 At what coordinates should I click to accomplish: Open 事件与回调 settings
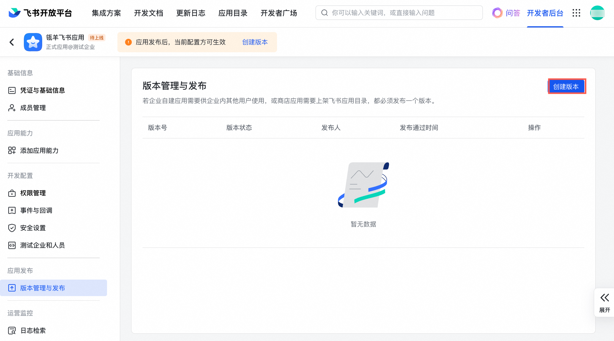pos(36,211)
